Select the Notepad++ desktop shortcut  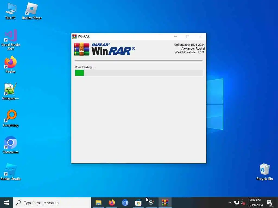click(x=11, y=92)
